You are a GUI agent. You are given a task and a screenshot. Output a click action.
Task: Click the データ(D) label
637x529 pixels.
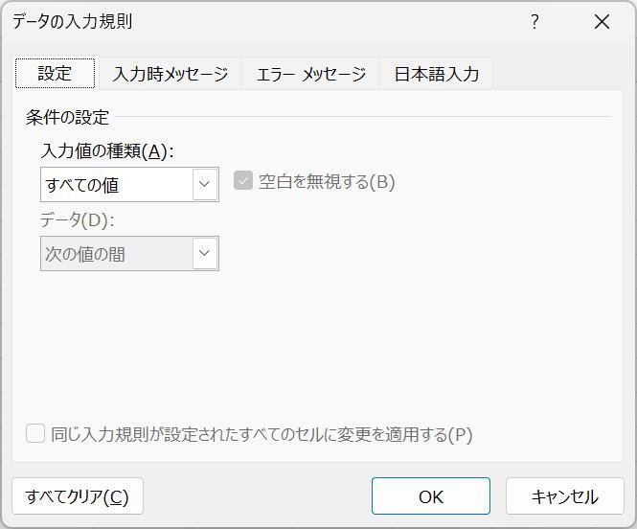click(x=78, y=220)
